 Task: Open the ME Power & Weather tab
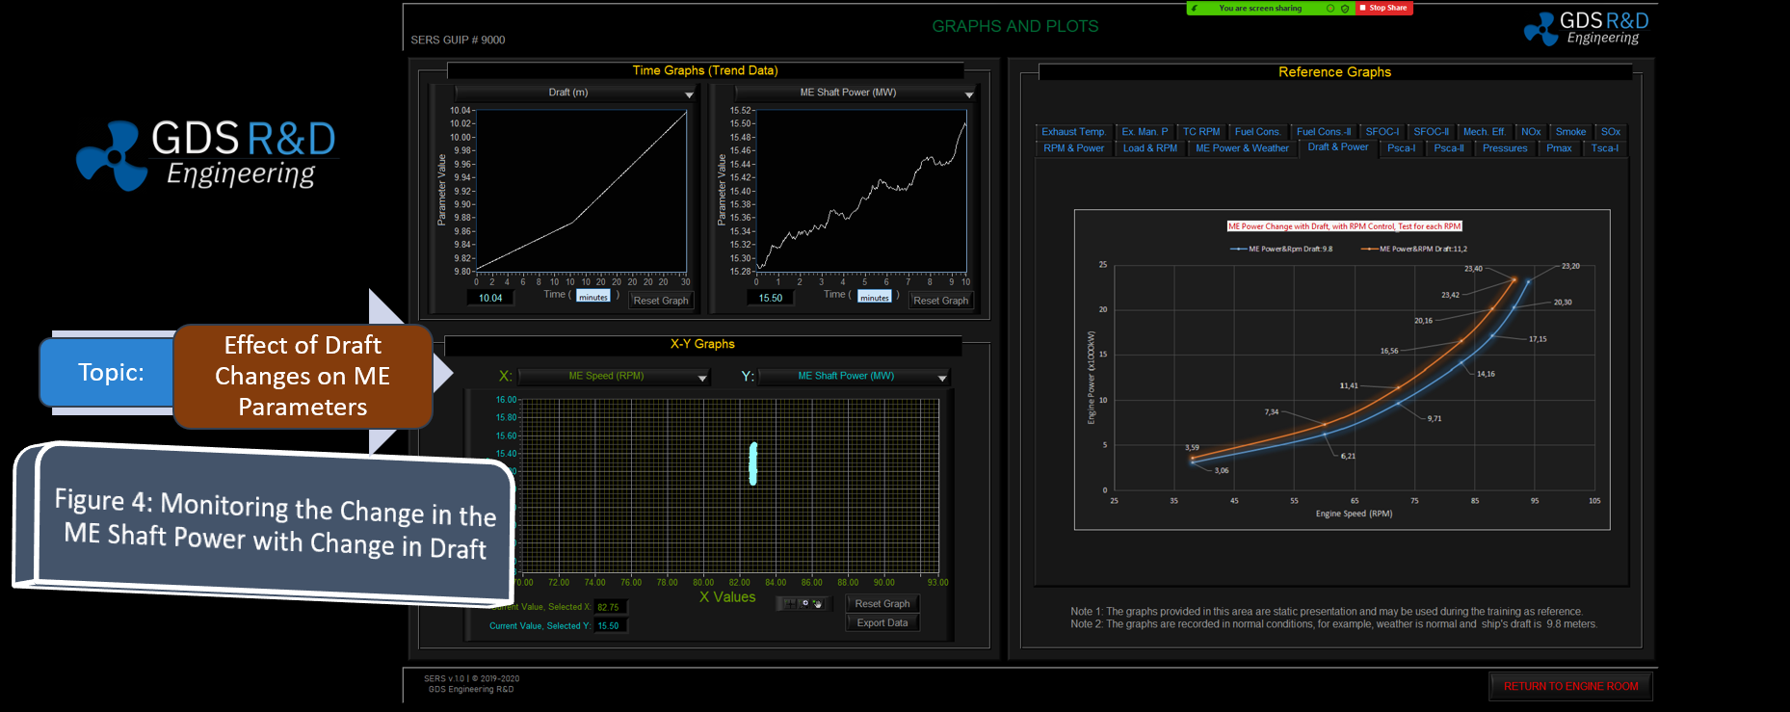[1242, 148]
